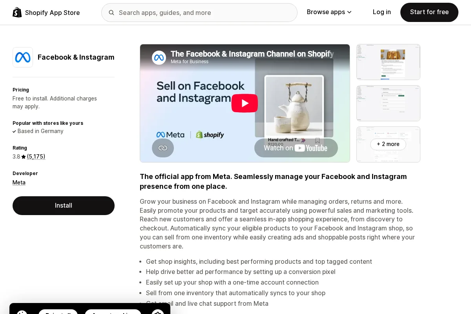Click the Shopify App Store title
471x314 pixels.
coord(52,13)
